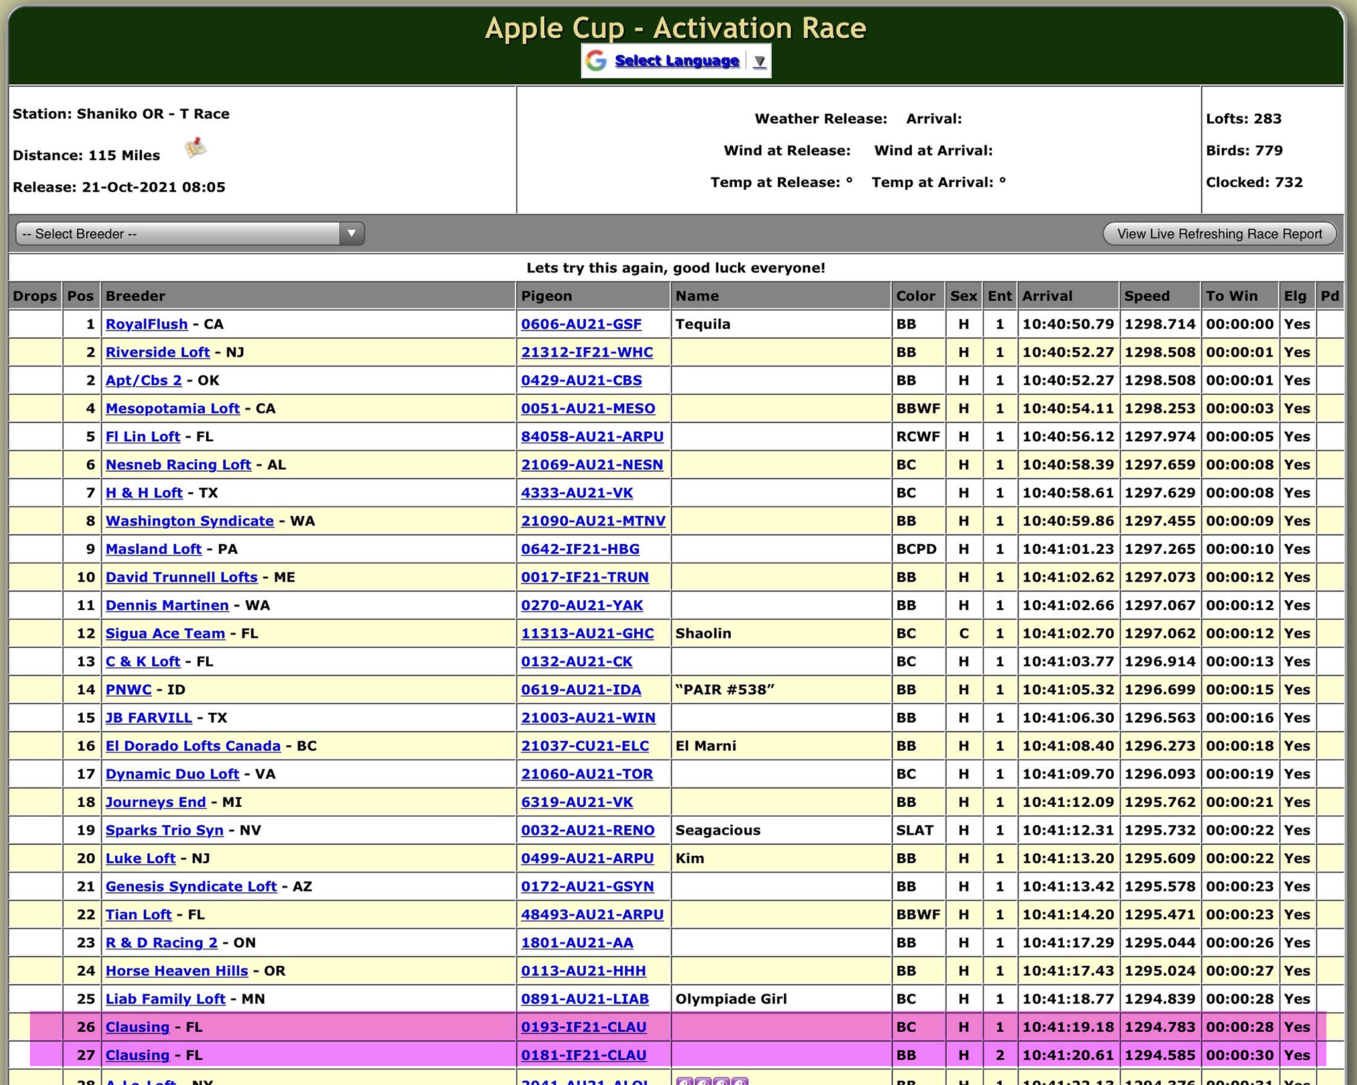Click the Drops column header
The height and width of the screenshot is (1085, 1357).
tap(35, 296)
